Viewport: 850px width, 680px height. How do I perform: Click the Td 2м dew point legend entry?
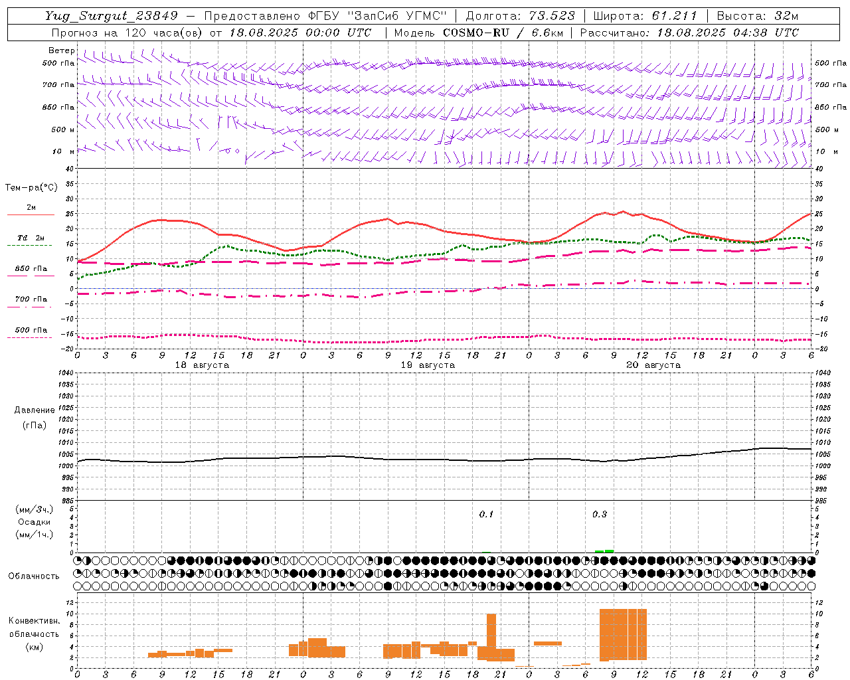point(31,238)
